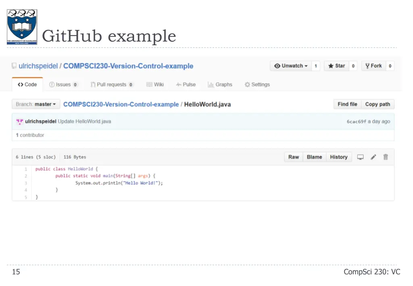This screenshot has height=286, width=413.
Task: Click the Copy path button
Action: (x=378, y=104)
